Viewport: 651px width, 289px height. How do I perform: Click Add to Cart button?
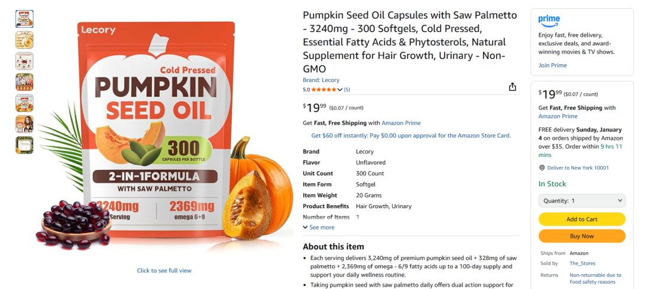[582, 219]
